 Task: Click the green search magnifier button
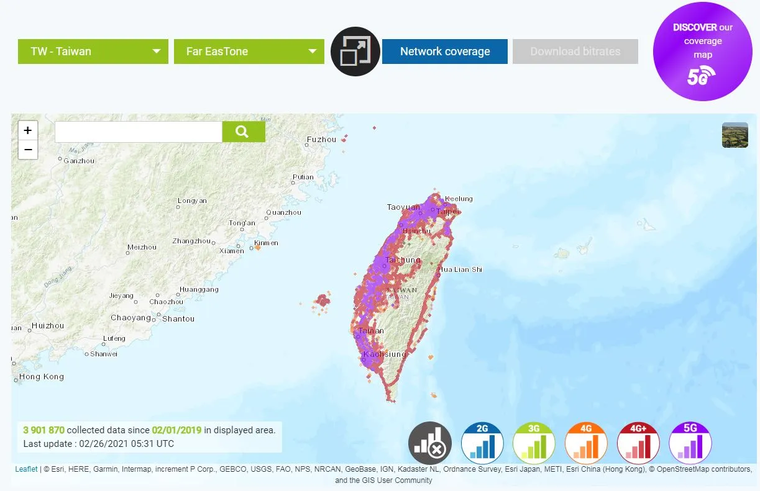(x=244, y=132)
